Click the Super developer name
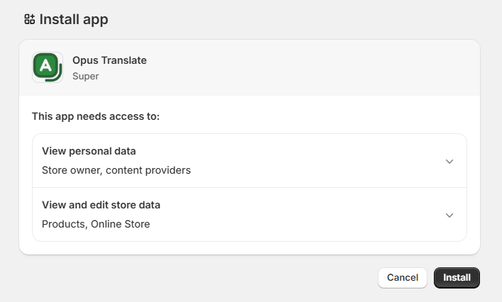The image size is (502, 302). click(86, 76)
